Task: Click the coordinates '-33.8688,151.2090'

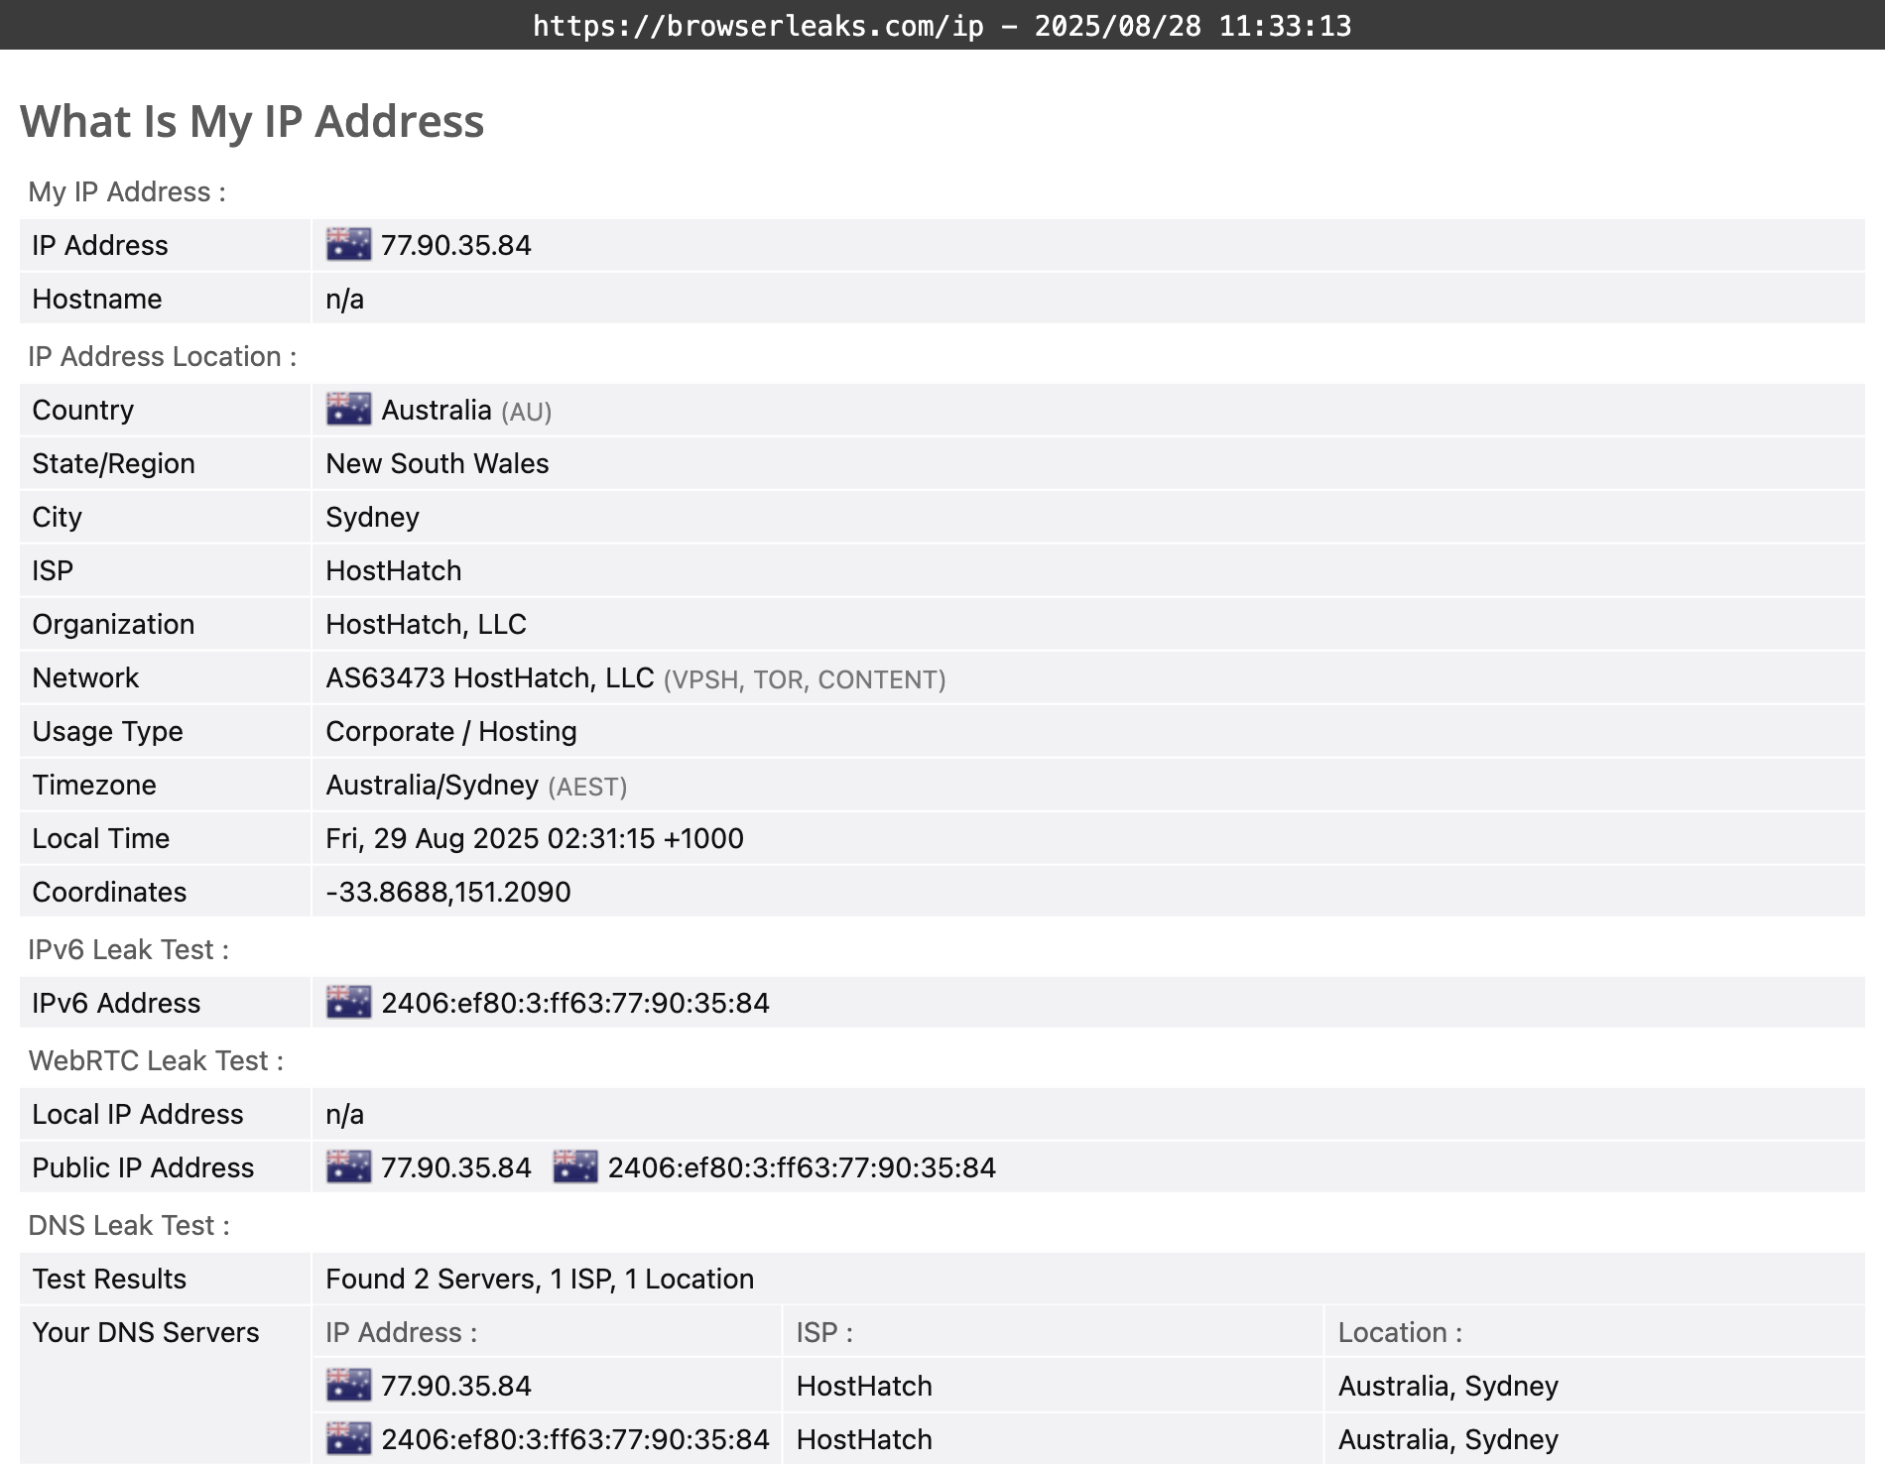Action: (x=448, y=892)
